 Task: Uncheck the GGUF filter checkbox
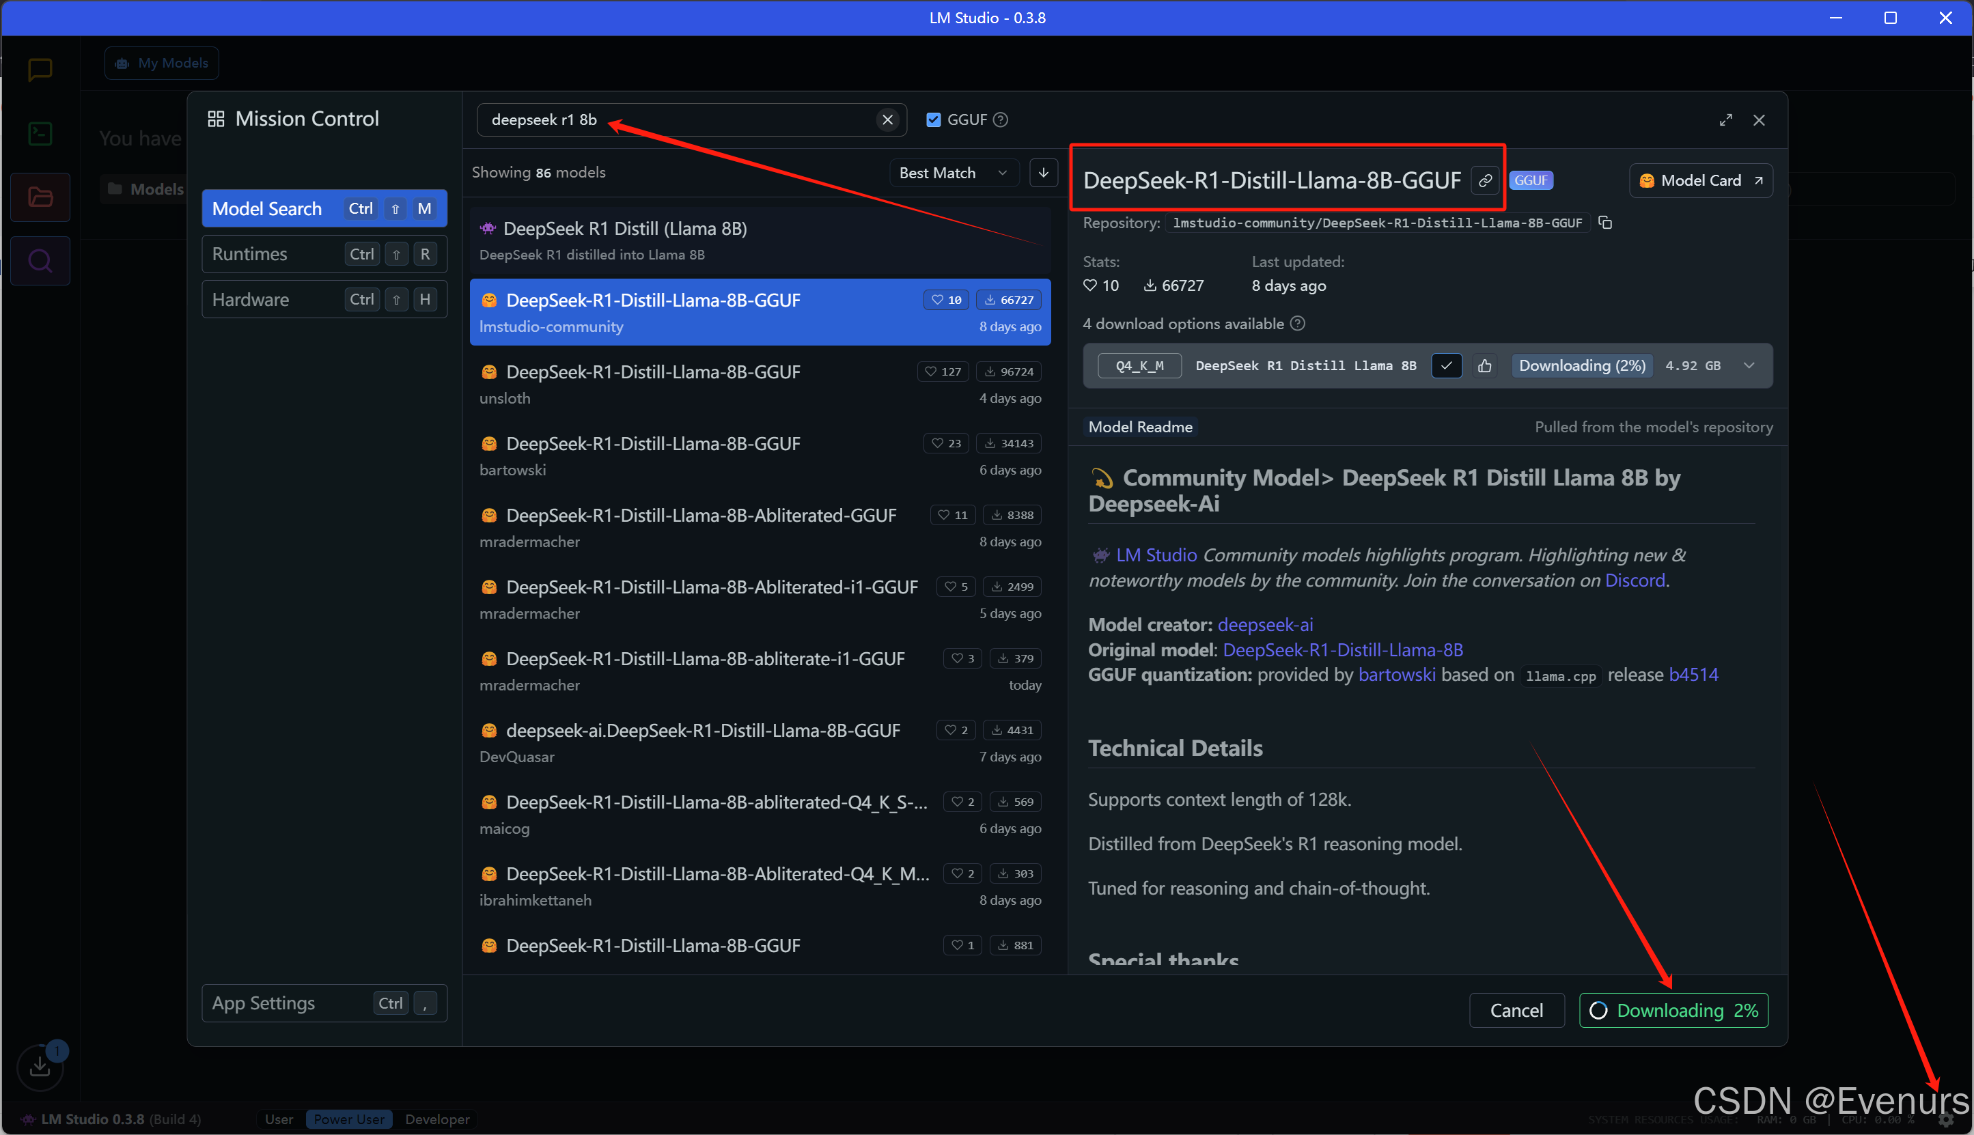tap(932, 120)
